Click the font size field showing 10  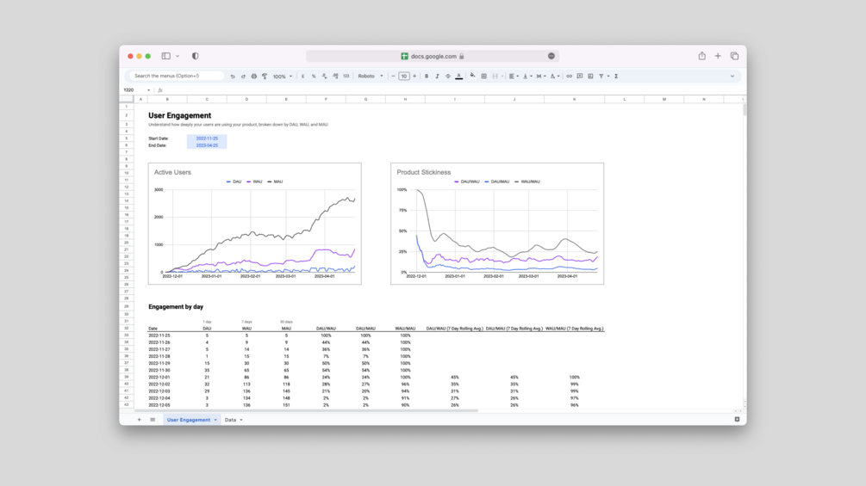(404, 76)
